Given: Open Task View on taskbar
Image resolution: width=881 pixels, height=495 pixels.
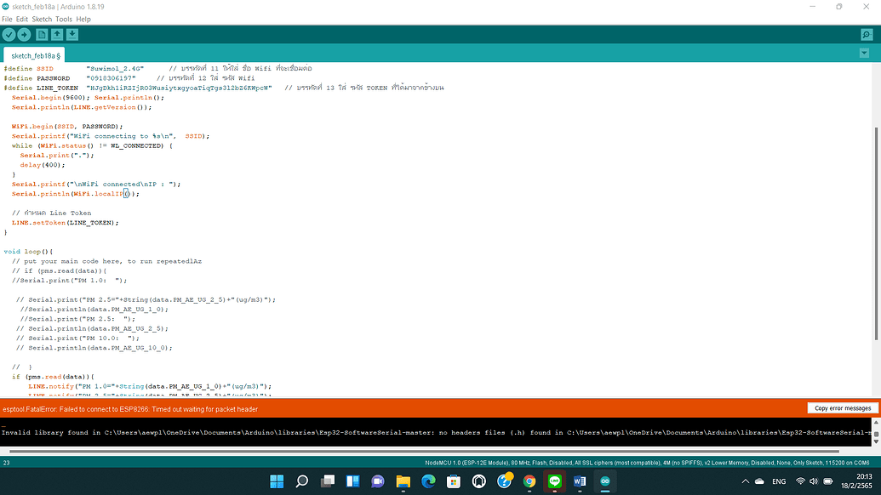Looking at the screenshot, I should [x=327, y=481].
